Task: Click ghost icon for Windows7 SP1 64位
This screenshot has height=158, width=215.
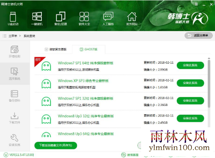Action: point(46,66)
